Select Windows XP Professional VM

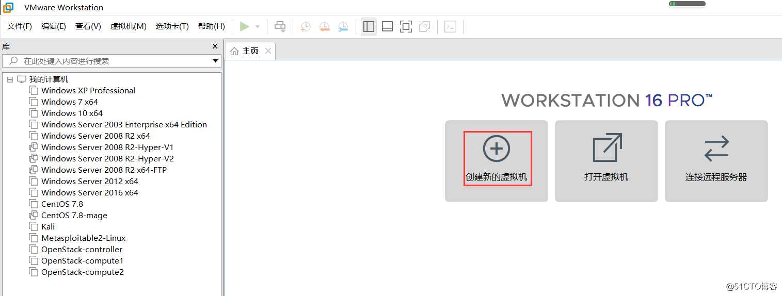[88, 91]
